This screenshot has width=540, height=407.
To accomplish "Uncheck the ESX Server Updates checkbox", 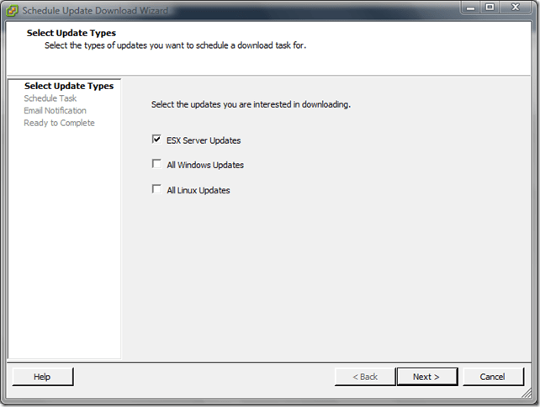I will tap(156, 139).
